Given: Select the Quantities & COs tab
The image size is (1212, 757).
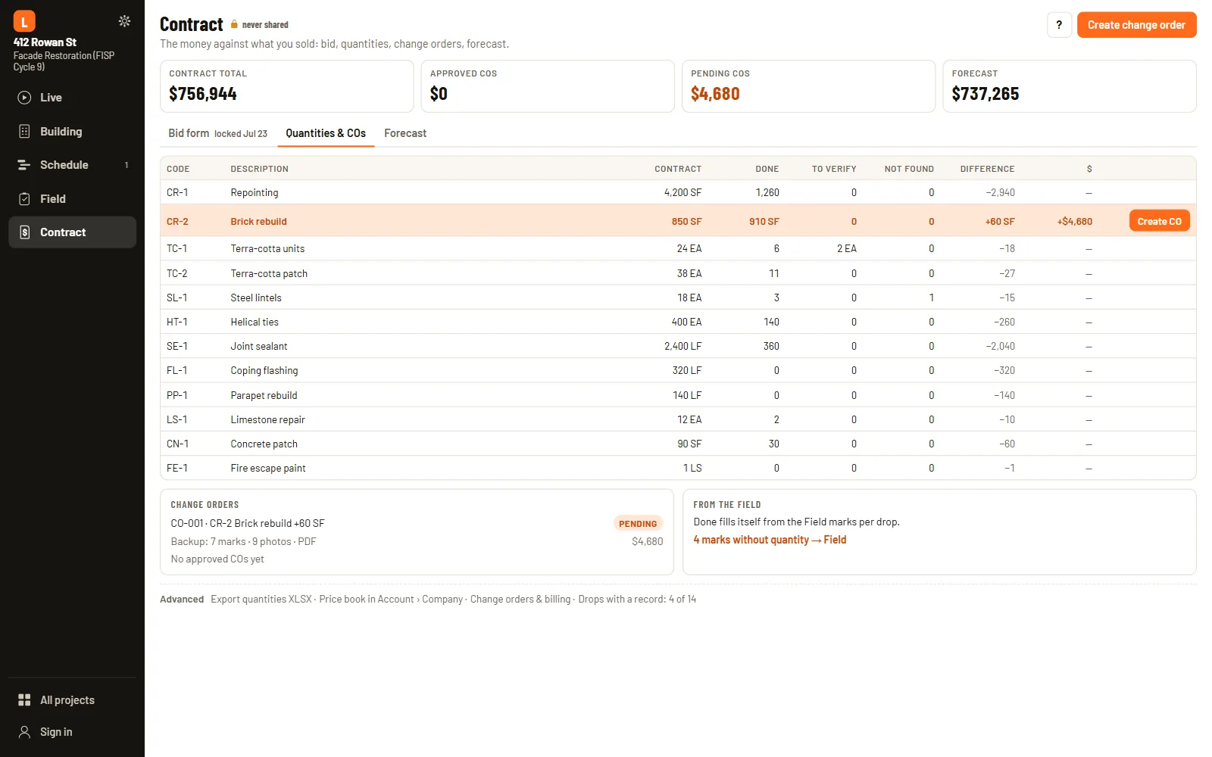Looking at the screenshot, I should 326,133.
